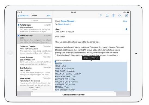Screen dimensions: 149x105
Task: Go back to Mailboxes
Action: point(23,16)
